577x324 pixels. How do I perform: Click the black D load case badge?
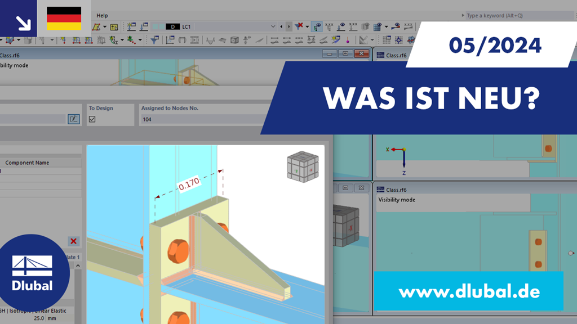click(x=172, y=27)
